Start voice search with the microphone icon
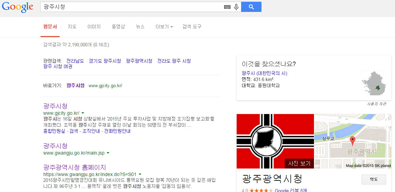 [236, 7]
